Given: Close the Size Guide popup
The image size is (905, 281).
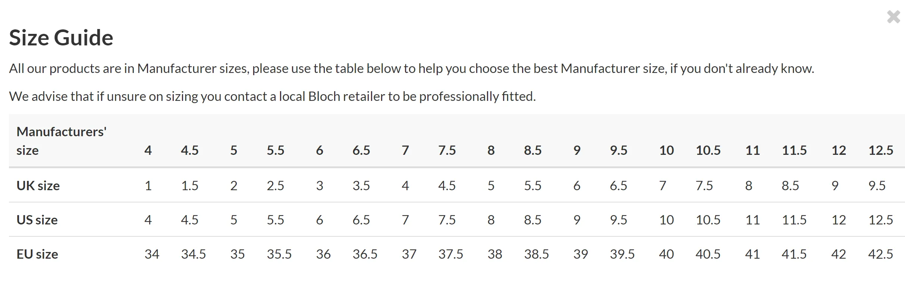Looking at the screenshot, I should click(x=893, y=17).
